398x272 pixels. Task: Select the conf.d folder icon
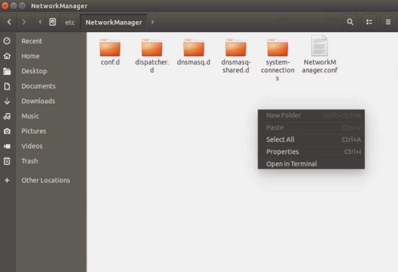tap(110, 47)
